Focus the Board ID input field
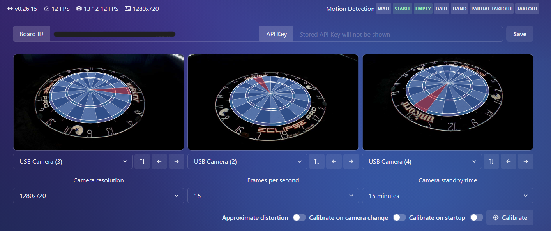This screenshot has width=551, height=231. (155, 34)
